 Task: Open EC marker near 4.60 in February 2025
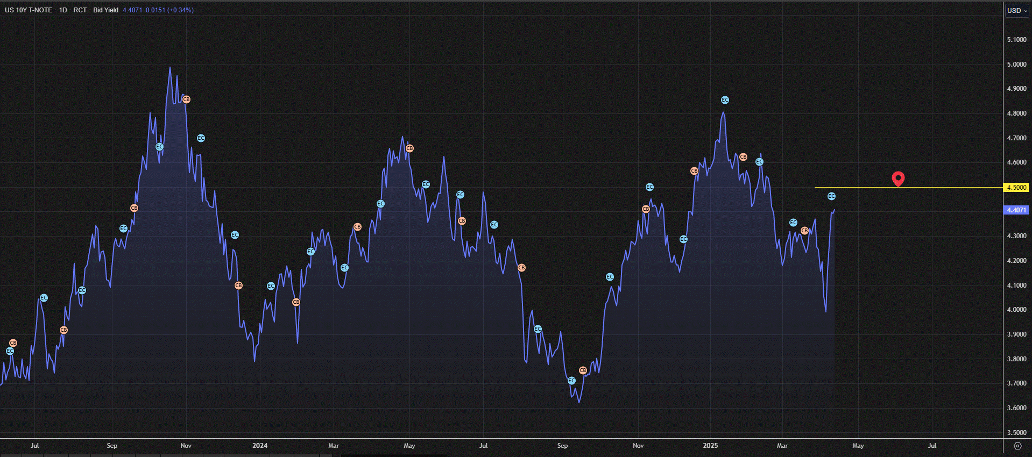(x=760, y=162)
